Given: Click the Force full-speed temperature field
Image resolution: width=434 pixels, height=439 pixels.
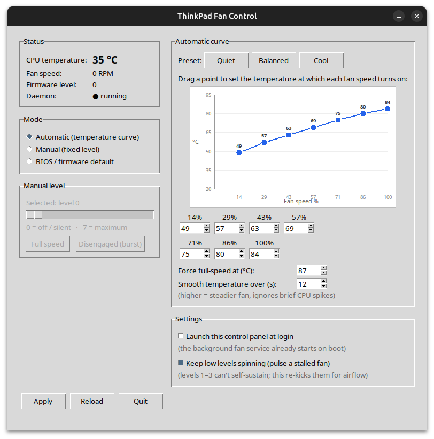Looking at the screenshot, I should (308, 271).
